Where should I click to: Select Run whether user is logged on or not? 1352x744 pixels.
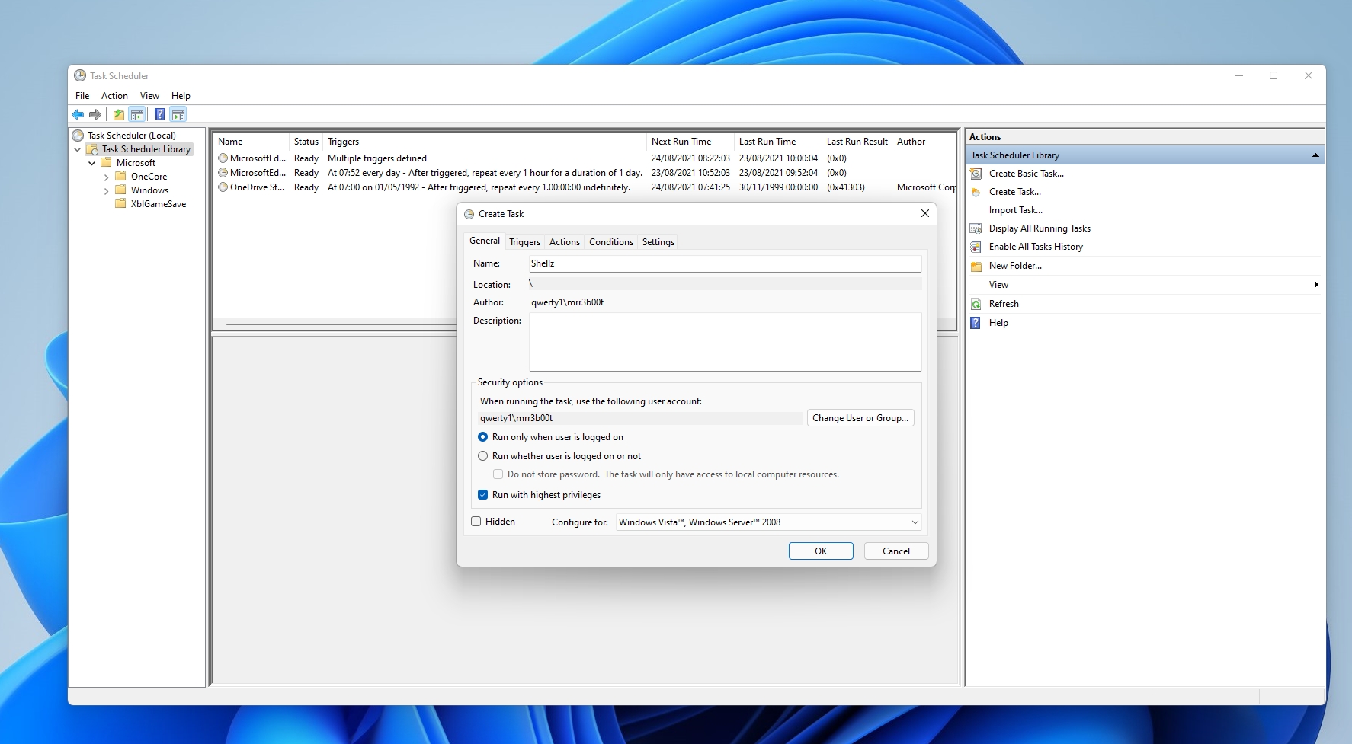click(x=482, y=456)
